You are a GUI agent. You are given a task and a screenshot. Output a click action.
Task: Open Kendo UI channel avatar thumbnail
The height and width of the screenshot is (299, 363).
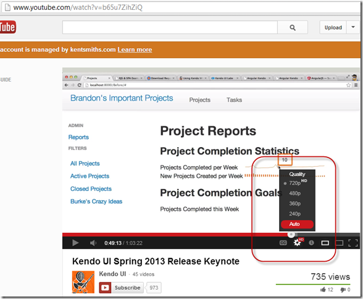(83, 282)
